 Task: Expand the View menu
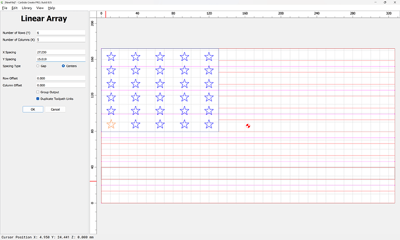coord(39,8)
